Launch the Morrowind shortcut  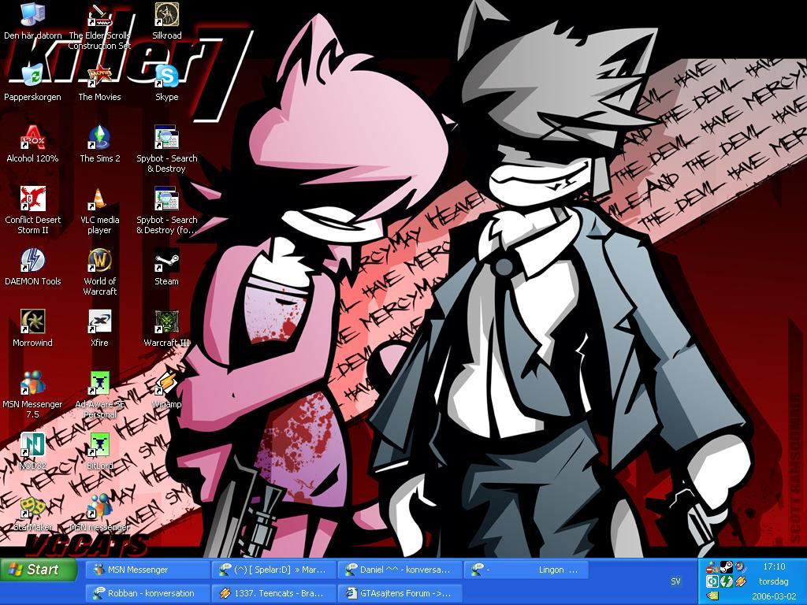[x=33, y=328]
